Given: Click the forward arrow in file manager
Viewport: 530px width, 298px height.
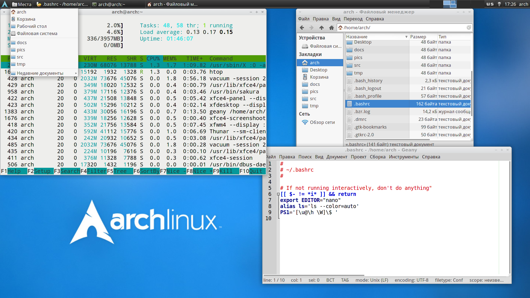Looking at the screenshot, I should [x=311, y=28].
